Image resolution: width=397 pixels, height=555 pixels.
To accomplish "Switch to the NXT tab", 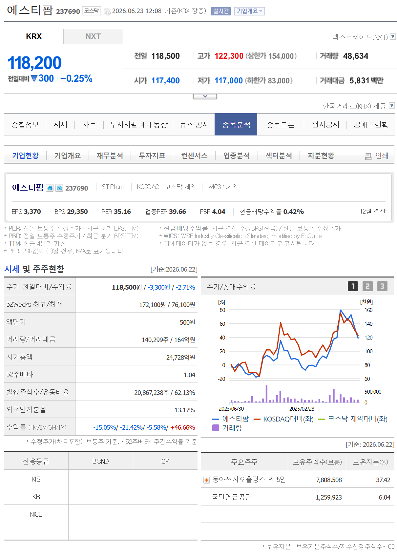I will coord(93,36).
